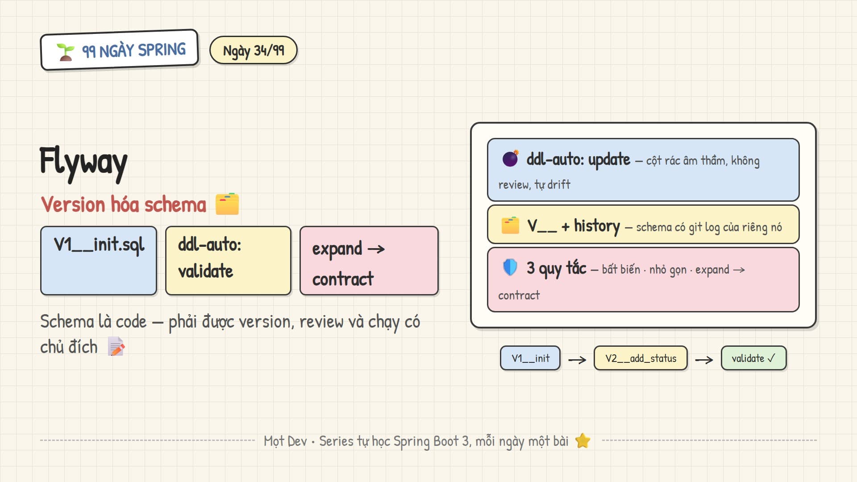Click the red "Version hóa schema" subtitle

pos(124,205)
